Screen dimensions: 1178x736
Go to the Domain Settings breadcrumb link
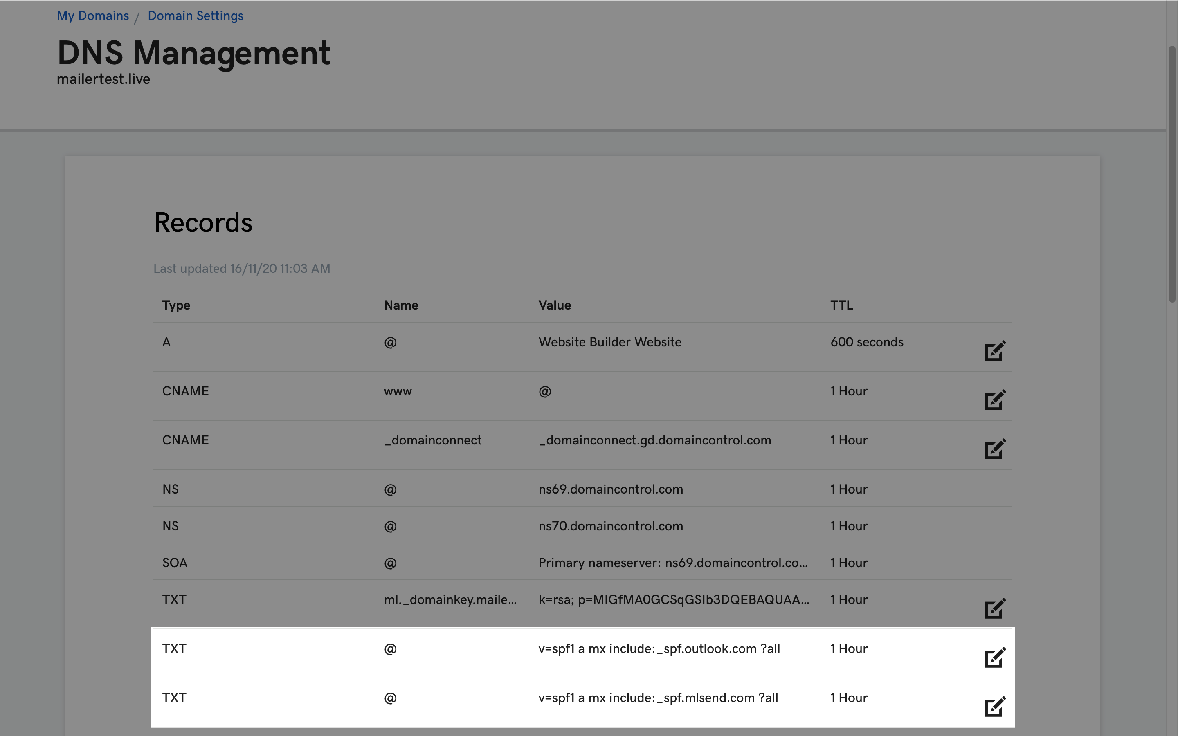[x=195, y=16]
